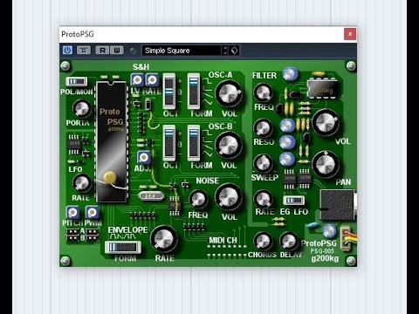
Task: Click the OSC-B VOL knob
Action: [x=229, y=145]
